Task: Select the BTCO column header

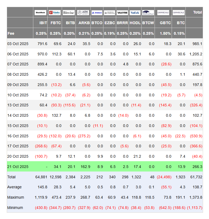Action: [97, 23]
